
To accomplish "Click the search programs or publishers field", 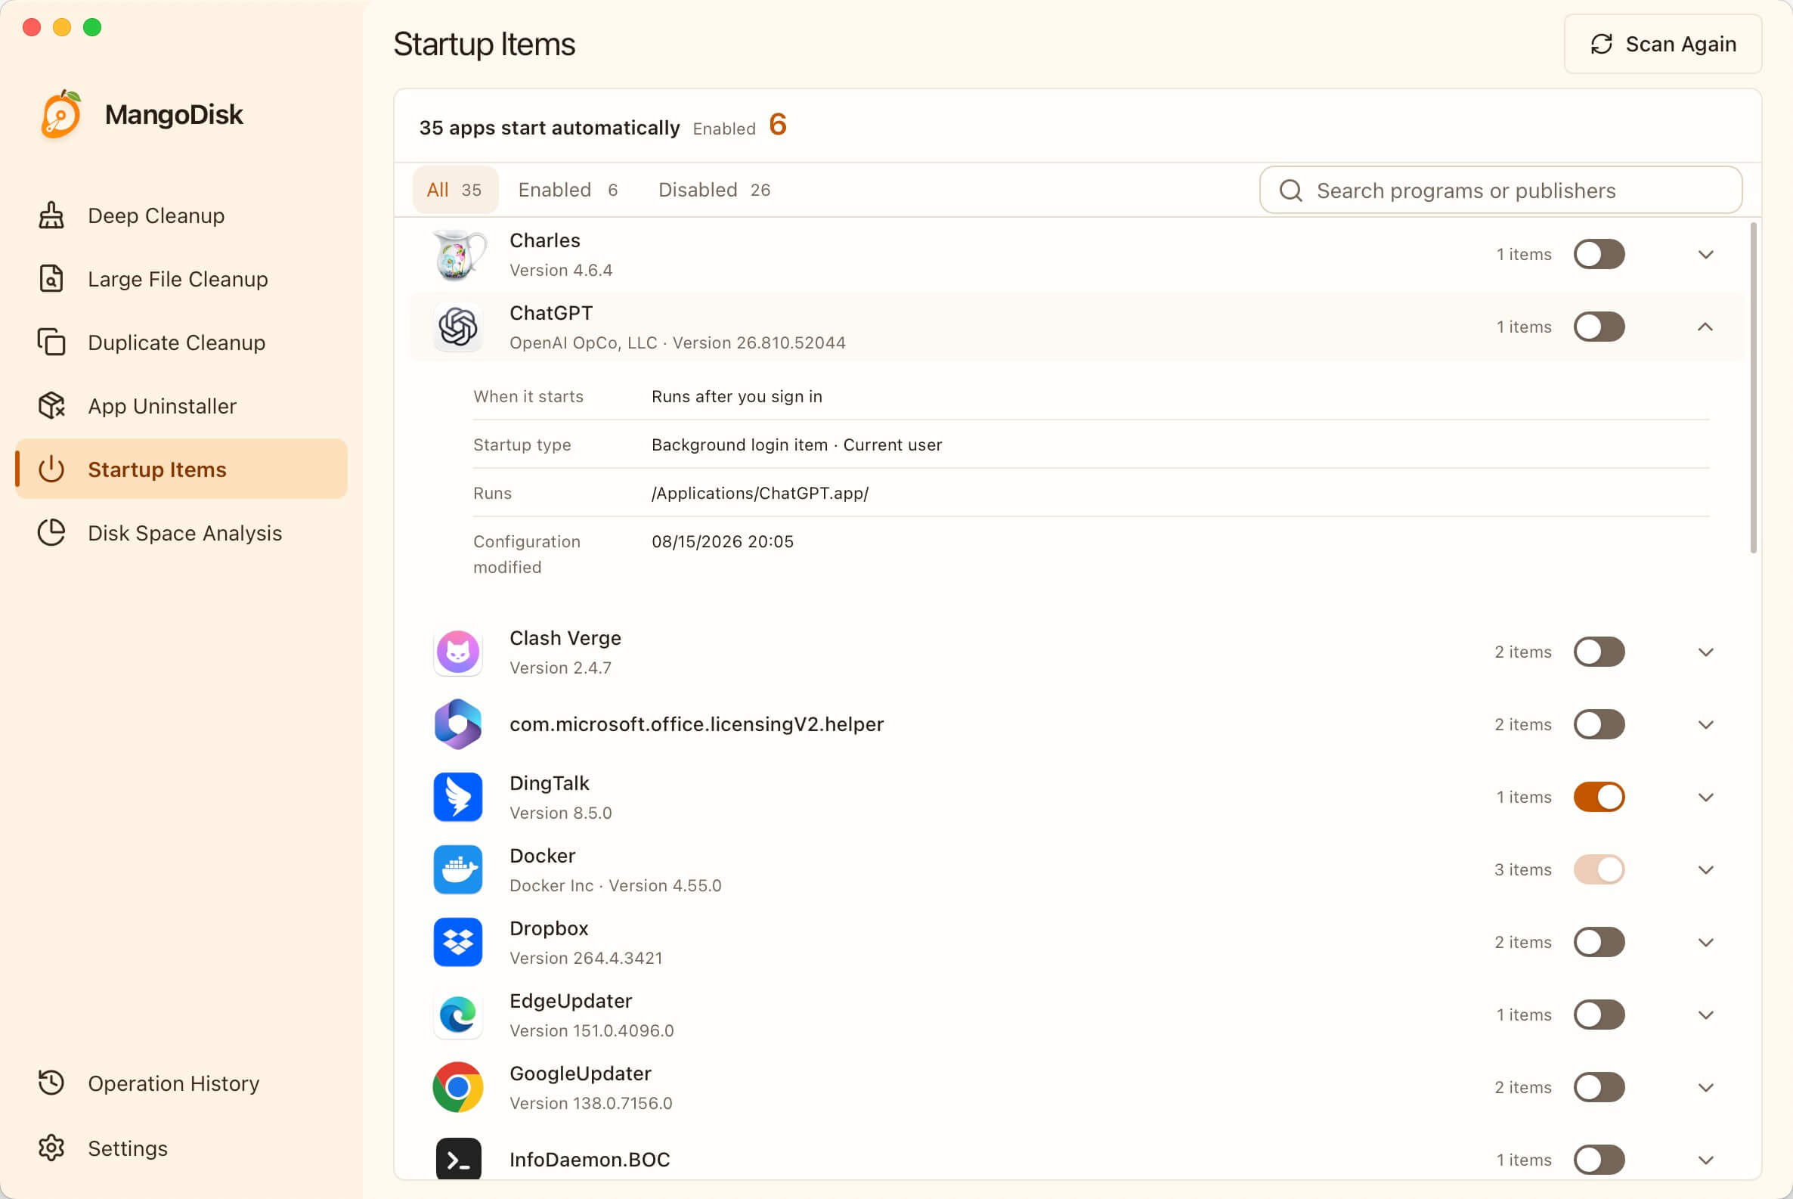I will pyautogui.click(x=1500, y=191).
